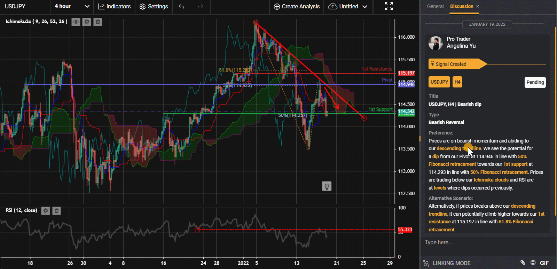
Task: Attach a file with paperclip icon
Action: (523, 263)
